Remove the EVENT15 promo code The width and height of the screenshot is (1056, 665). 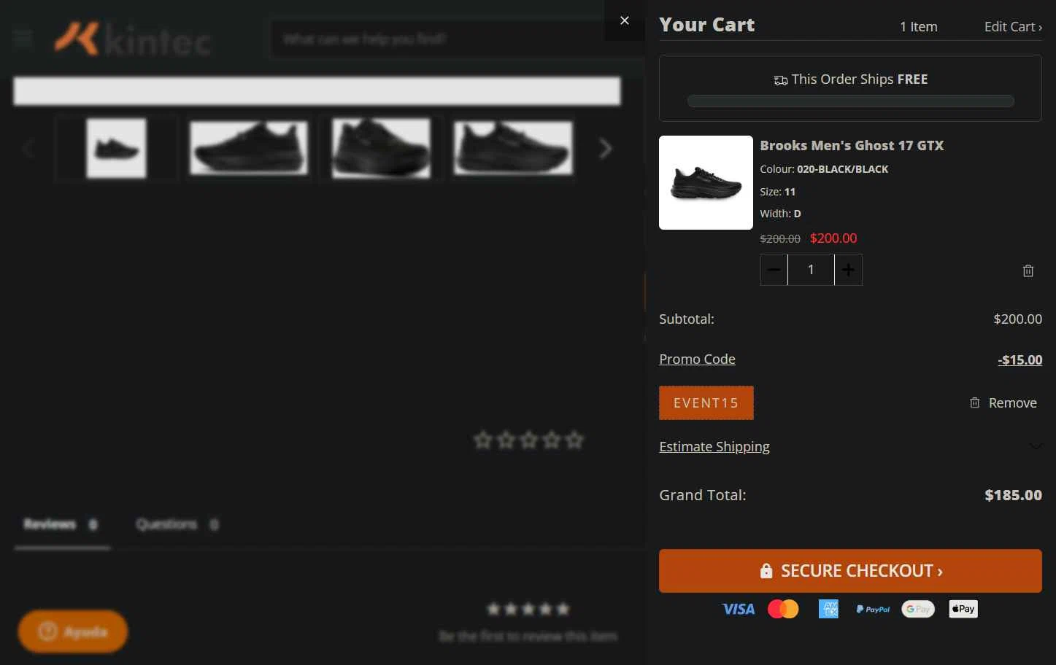[x=1003, y=402]
